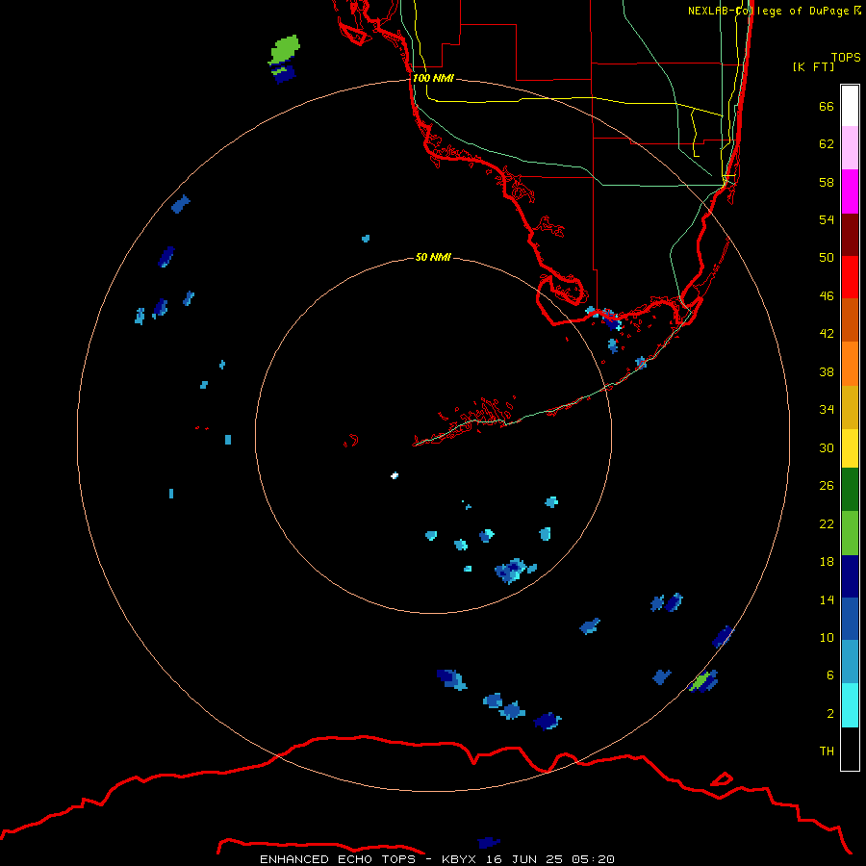This screenshot has width=866, height=866.
Task: Click the '26' scale value
Action: click(x=827, y=486)
